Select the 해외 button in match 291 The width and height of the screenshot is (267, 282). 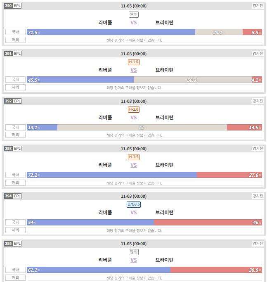[x=15, y=87]
